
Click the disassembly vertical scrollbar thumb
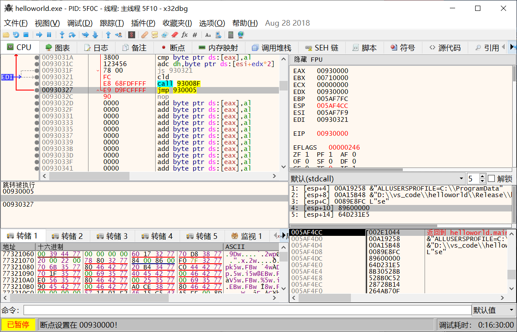[283, 85]
